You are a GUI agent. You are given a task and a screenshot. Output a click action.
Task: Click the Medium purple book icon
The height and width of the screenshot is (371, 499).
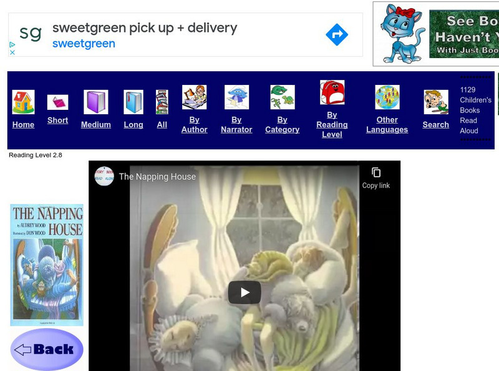coord(96,102)
